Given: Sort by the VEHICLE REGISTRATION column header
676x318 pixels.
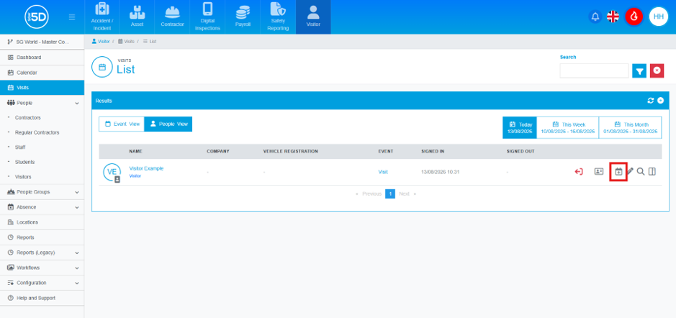Looking at the screenshot, I should (x=291, y=151).
